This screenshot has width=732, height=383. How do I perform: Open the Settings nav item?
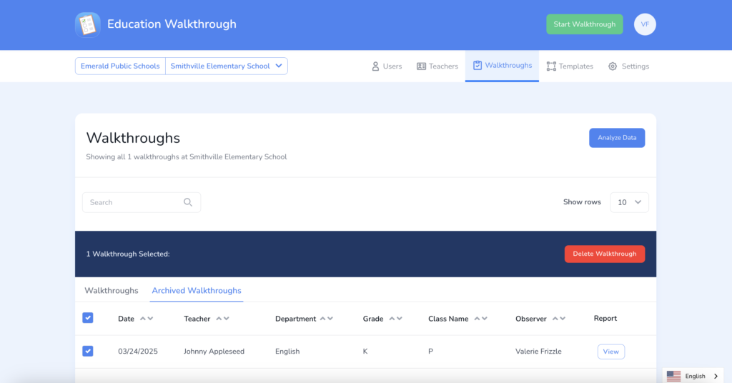coord(629,66)
